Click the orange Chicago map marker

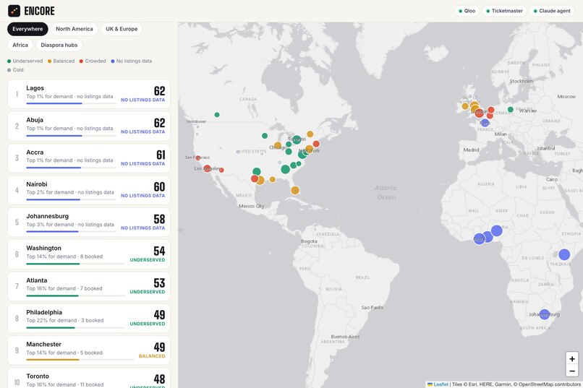278,145
